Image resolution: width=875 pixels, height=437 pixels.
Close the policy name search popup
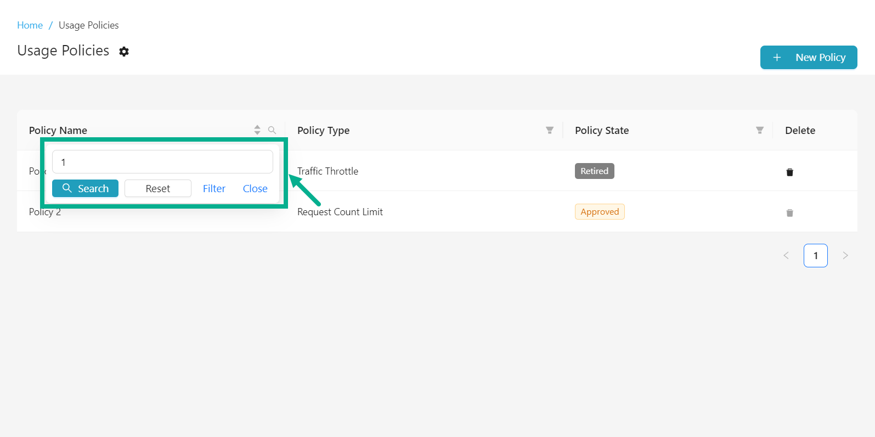[255, 188]
